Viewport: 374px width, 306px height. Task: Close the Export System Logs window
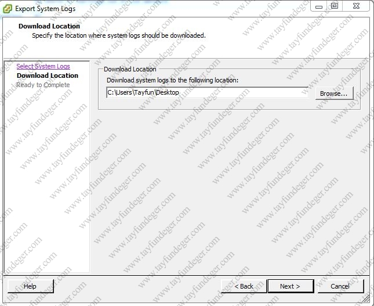tap(356, 6)
